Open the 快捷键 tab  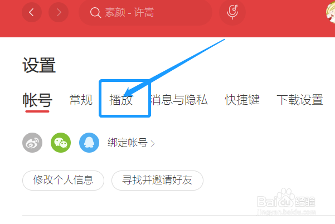point(242,100)
